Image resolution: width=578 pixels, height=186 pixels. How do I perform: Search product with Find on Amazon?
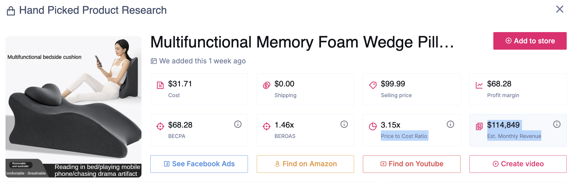click(305, 164)
